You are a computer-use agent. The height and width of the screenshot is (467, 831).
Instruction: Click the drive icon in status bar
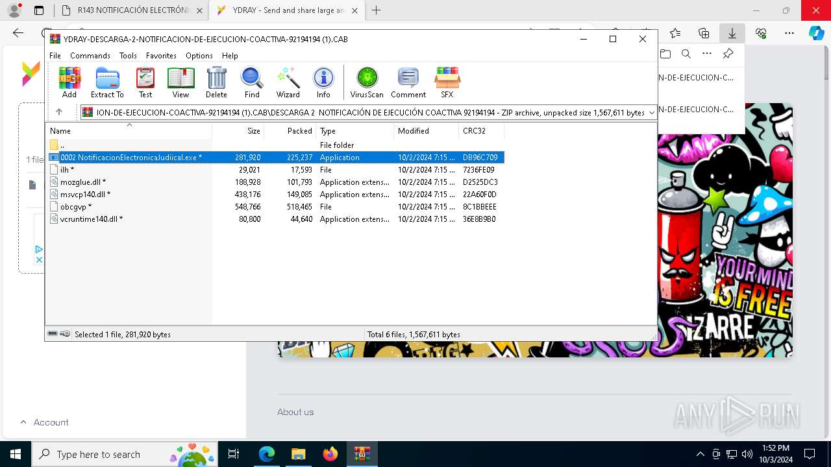[53, 334]
